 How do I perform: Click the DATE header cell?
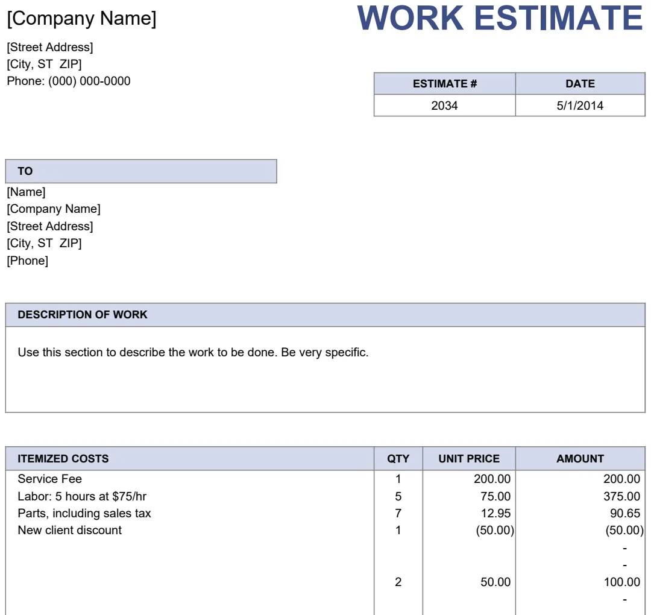(x=580, y=83)
